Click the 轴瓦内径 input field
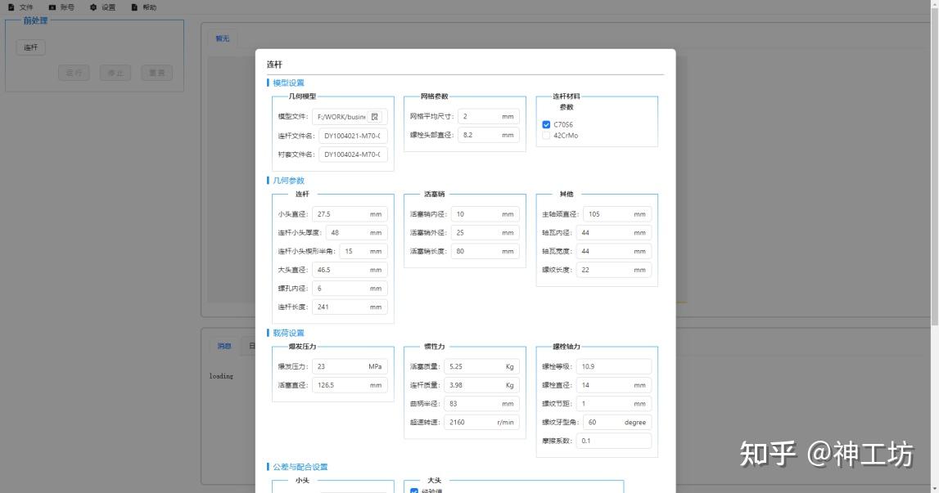This screenshot has width=939, height=493. pos(614,233)
